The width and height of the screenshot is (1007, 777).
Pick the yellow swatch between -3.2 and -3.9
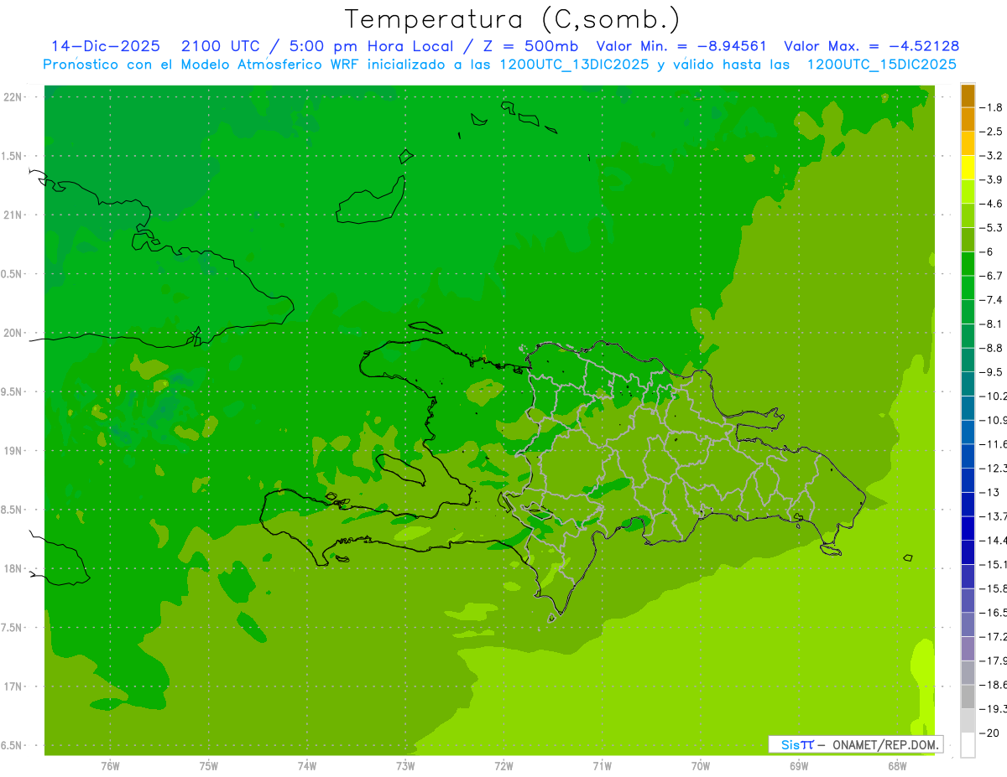coord(968,168)
